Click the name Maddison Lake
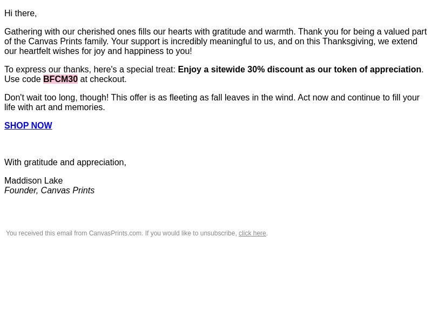This screenshot has height=324, width=432. pos(33,181)
